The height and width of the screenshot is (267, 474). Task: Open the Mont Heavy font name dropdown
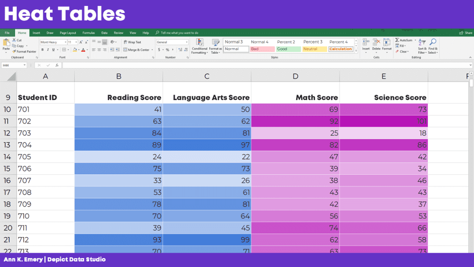[65, 42]
